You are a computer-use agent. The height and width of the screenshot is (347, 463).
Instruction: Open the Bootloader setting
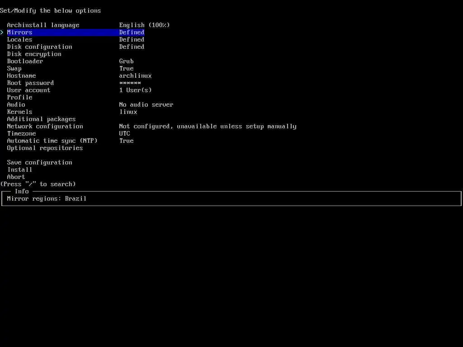point(25,61)
